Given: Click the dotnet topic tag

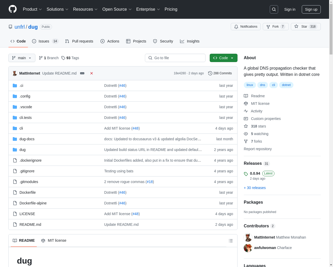Looking at the screenshot, I should (x=286, y=85).
